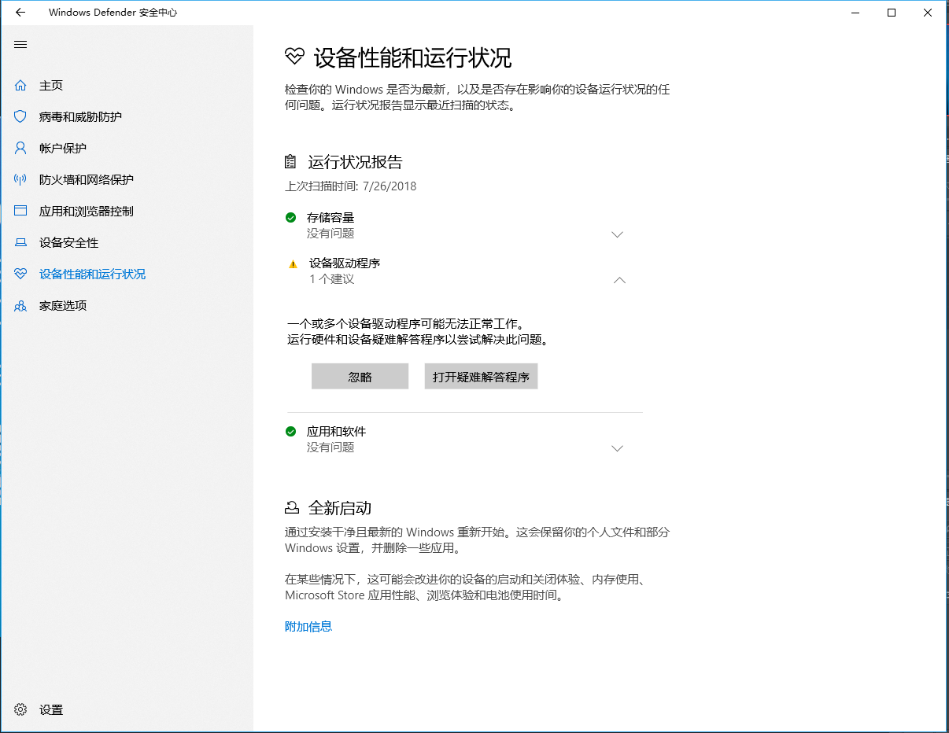
Task: Expand the 存储容量 section
Action: (618, 234)
